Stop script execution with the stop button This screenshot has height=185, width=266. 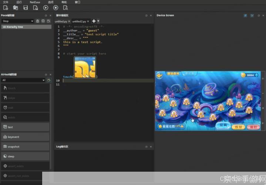point(55,8)
